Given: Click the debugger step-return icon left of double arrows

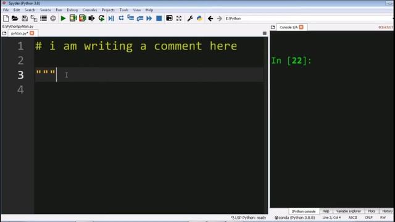Looking at the screenshot, I should click(x=140, y=18).
